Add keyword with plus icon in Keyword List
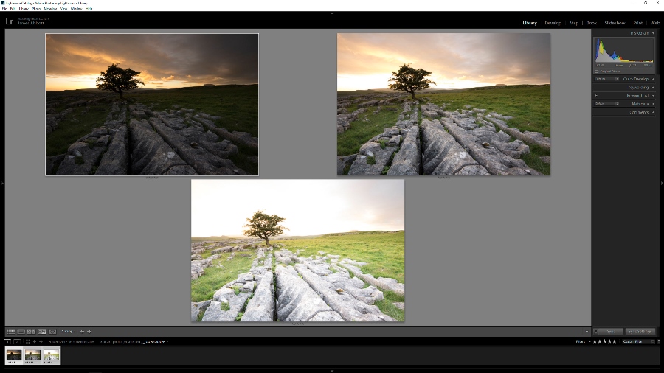Viewport: 664px width, 373px height. 596,96
